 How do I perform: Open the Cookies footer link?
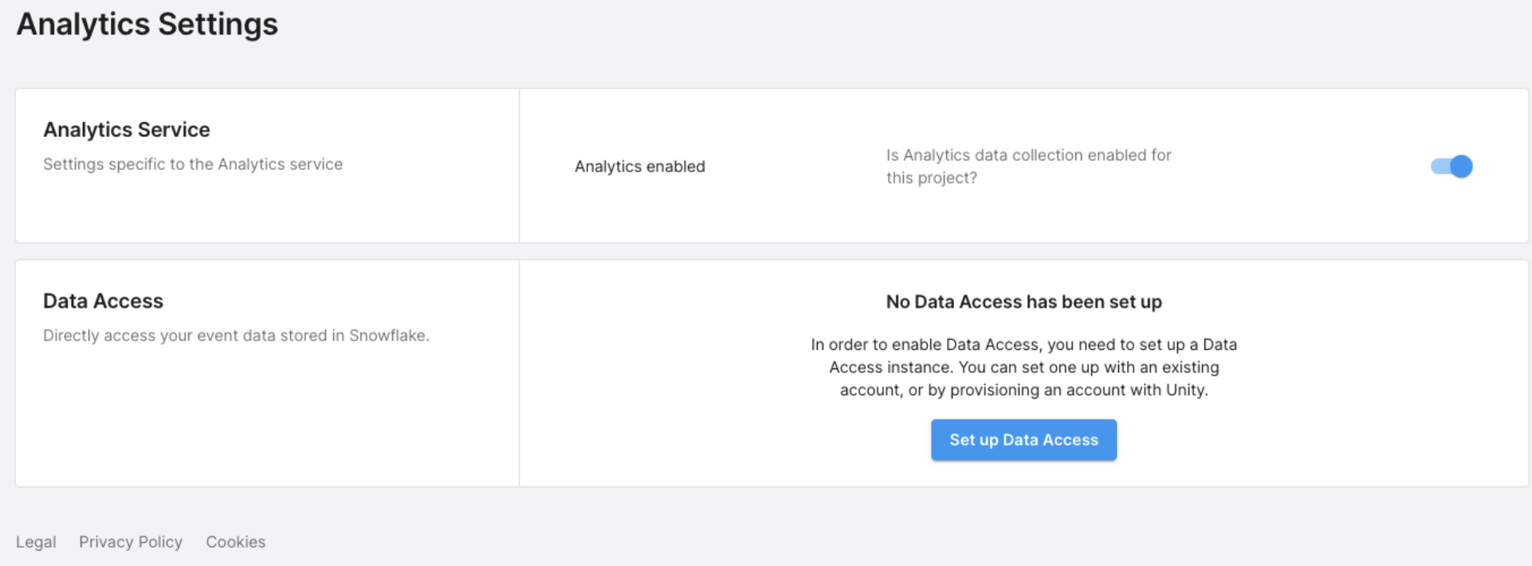236,542
